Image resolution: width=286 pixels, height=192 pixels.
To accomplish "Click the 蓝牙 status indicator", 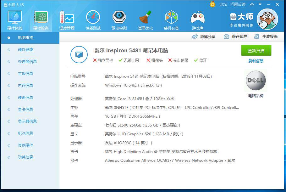I will 200,60.
